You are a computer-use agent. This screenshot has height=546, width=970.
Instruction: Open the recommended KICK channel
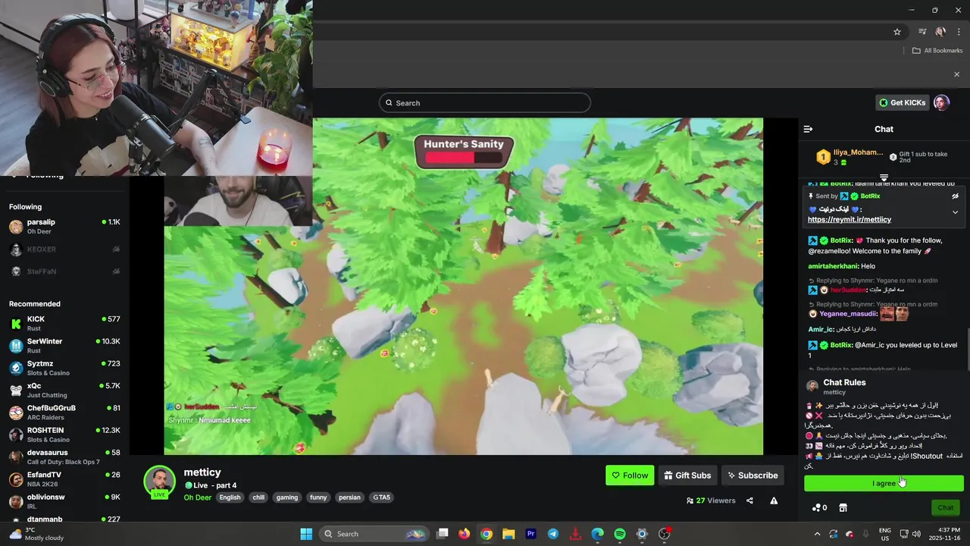64,323
